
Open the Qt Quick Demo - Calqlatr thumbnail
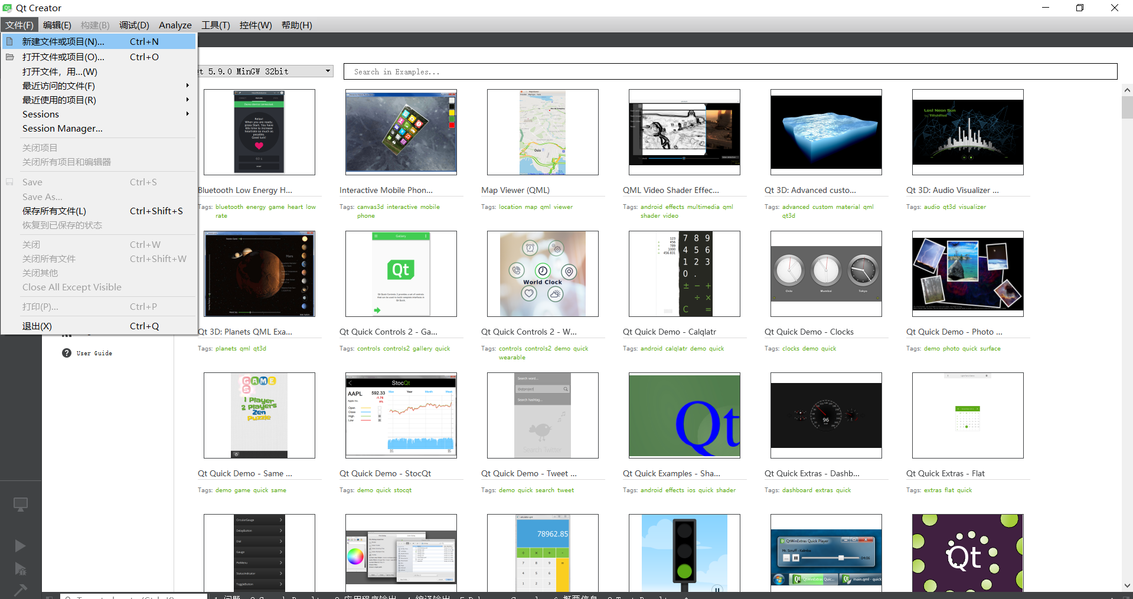click(x=684, y=274)
